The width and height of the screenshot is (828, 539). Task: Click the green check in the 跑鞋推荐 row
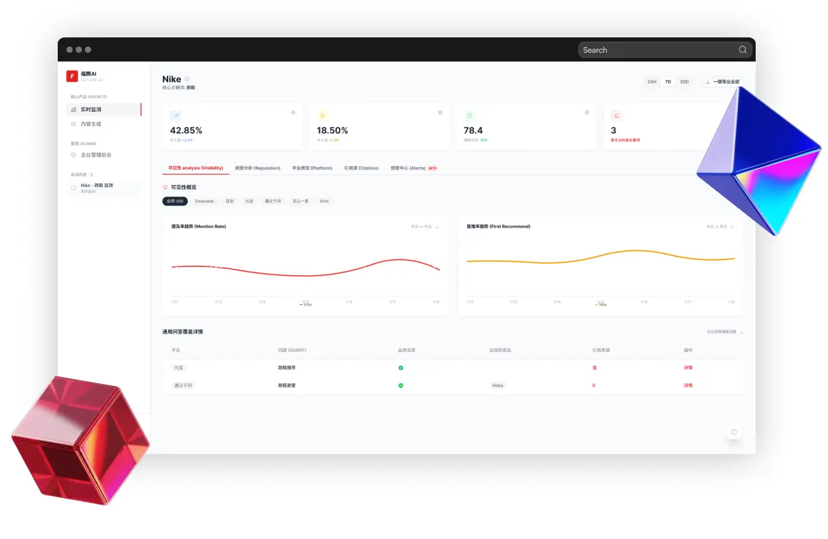(400, 368)
